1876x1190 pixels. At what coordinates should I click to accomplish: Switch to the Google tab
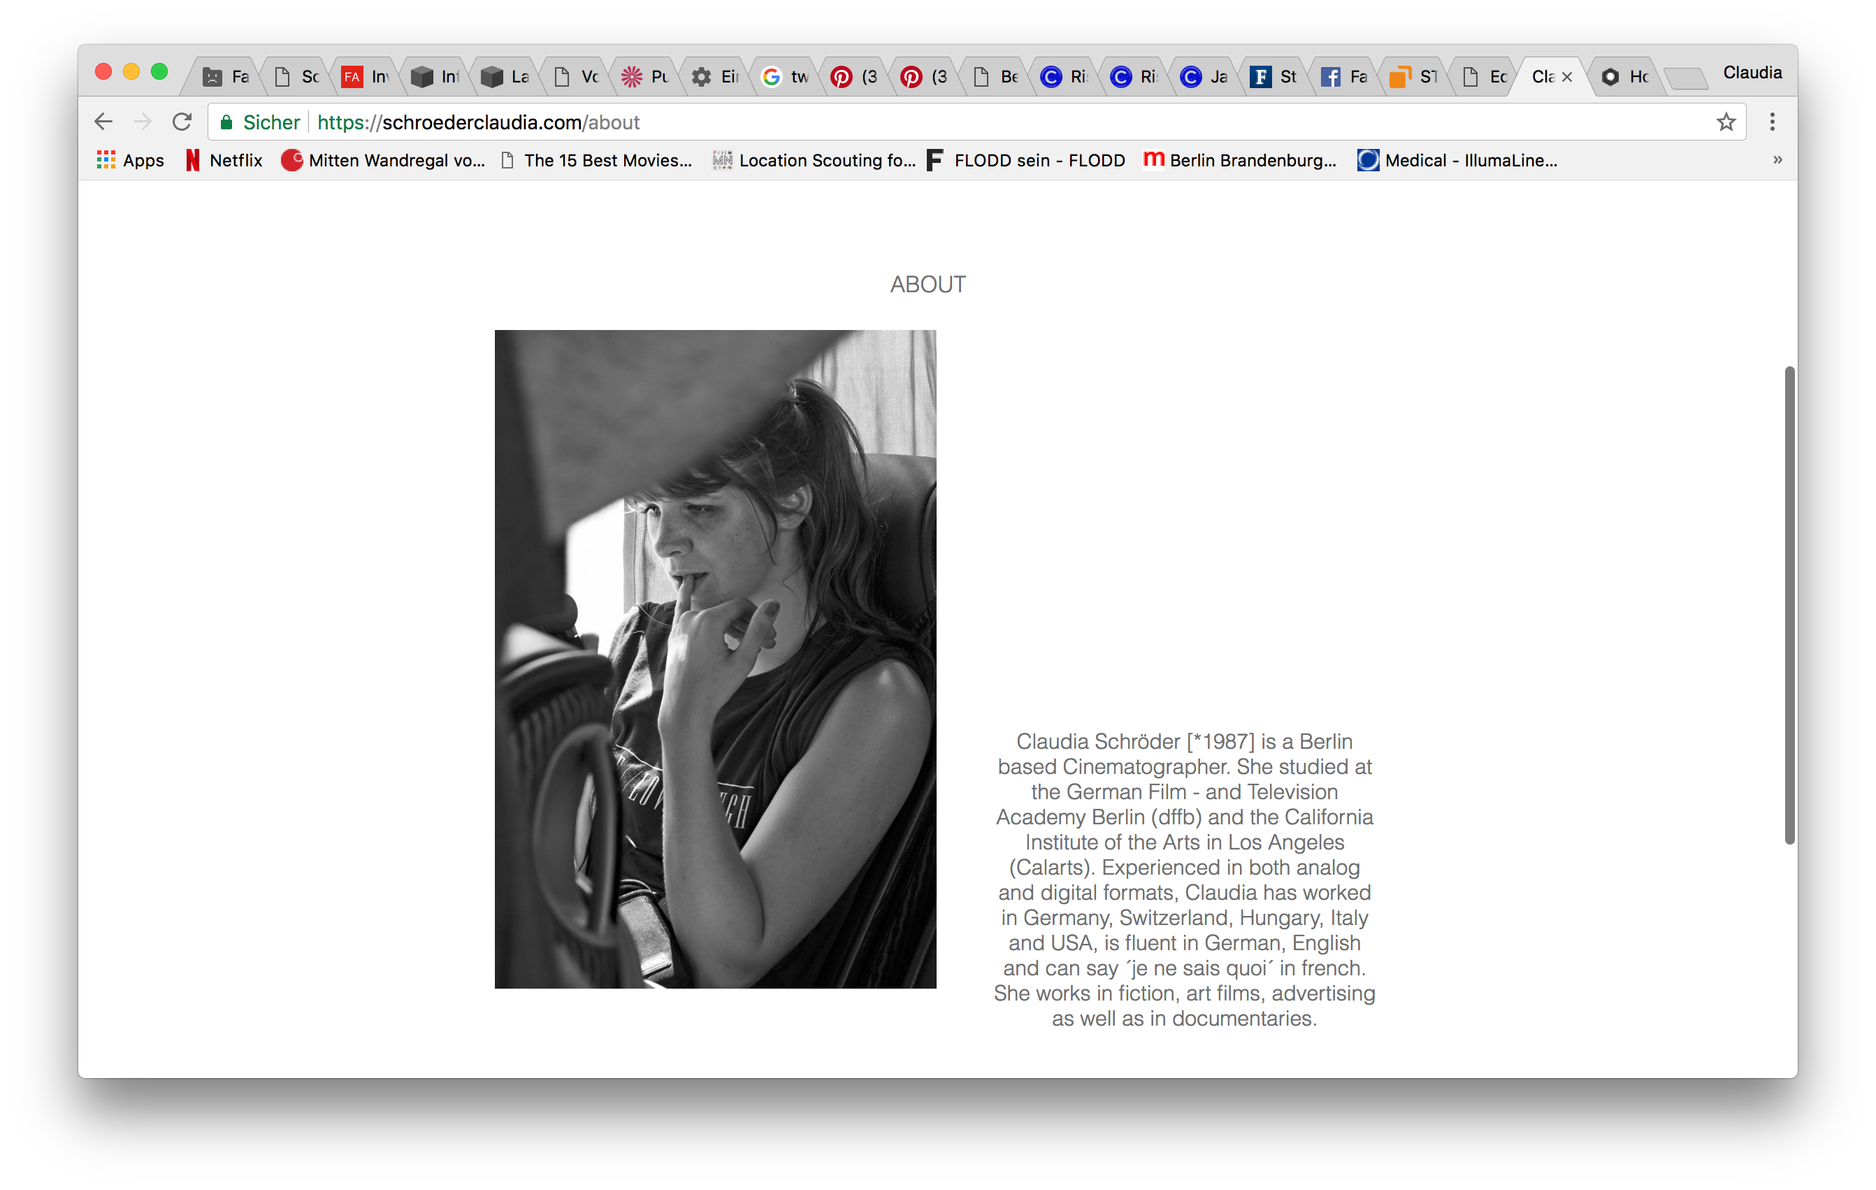click(786, 76)
